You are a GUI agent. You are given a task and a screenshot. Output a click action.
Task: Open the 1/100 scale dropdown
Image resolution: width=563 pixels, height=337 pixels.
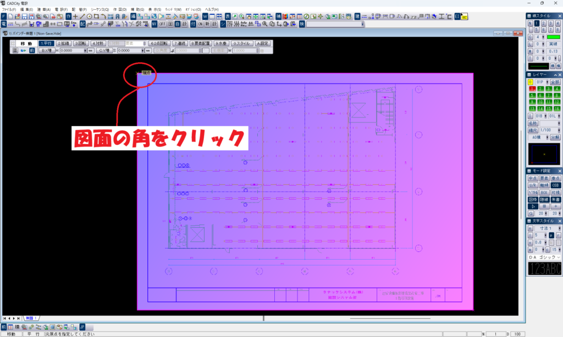click(559, 130)
